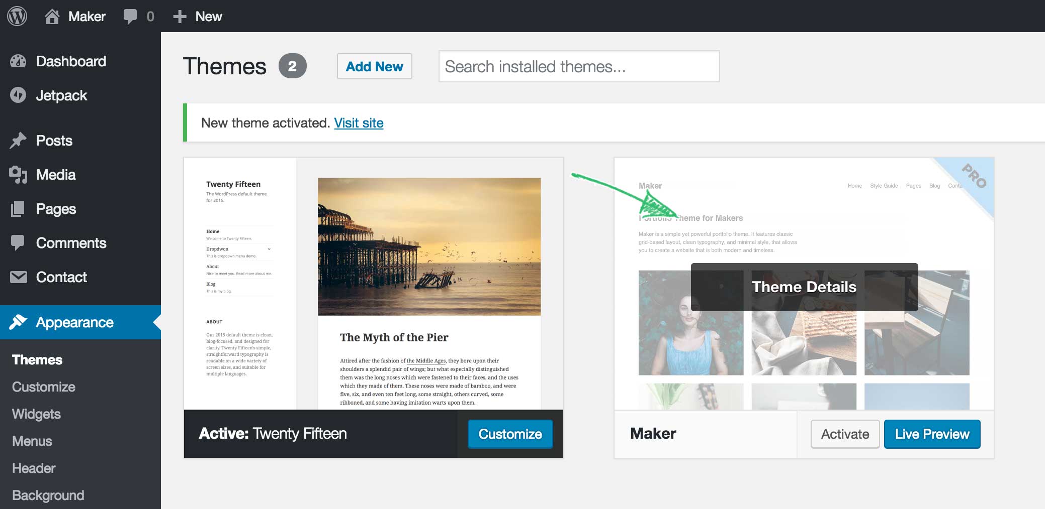
Task: Click the Dashboard gauge icon
Action: tap(18, 61)
